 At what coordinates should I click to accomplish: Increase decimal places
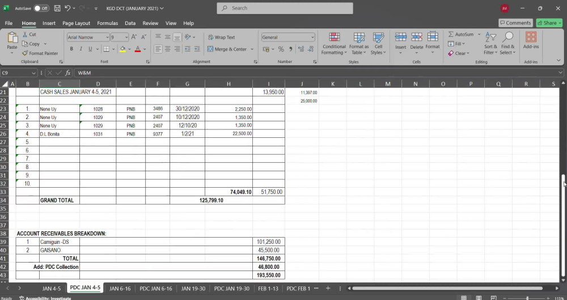[x=301, y=49]
